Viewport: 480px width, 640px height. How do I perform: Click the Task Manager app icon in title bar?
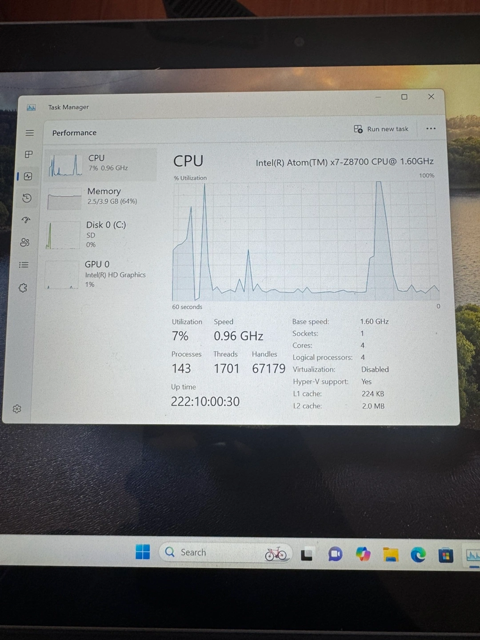(31, 108)
